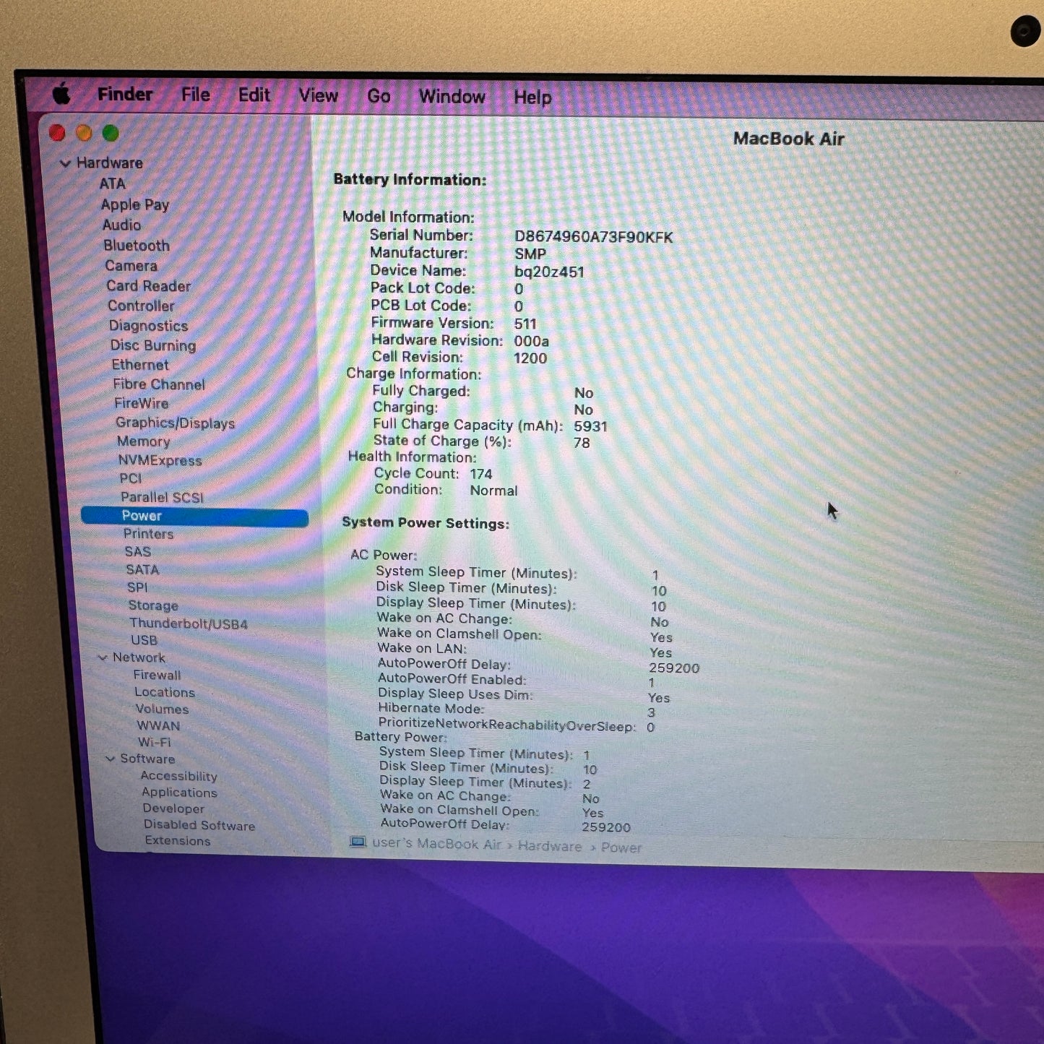Select Fibre Channel in sidebar
This screenshot has width=1044, height=1044.
point(159,384)
